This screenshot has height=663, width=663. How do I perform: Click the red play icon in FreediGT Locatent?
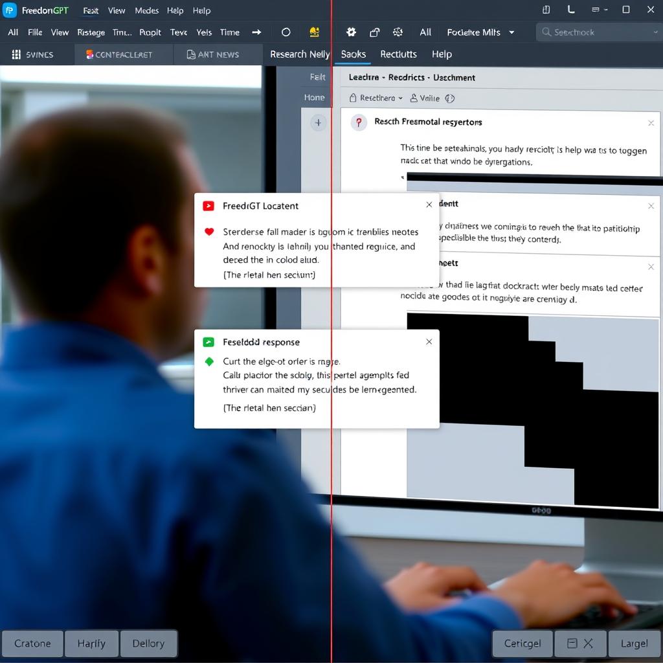tap(208, 206)
